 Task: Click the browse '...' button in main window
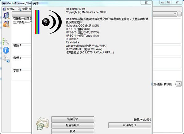click(179, 14)
